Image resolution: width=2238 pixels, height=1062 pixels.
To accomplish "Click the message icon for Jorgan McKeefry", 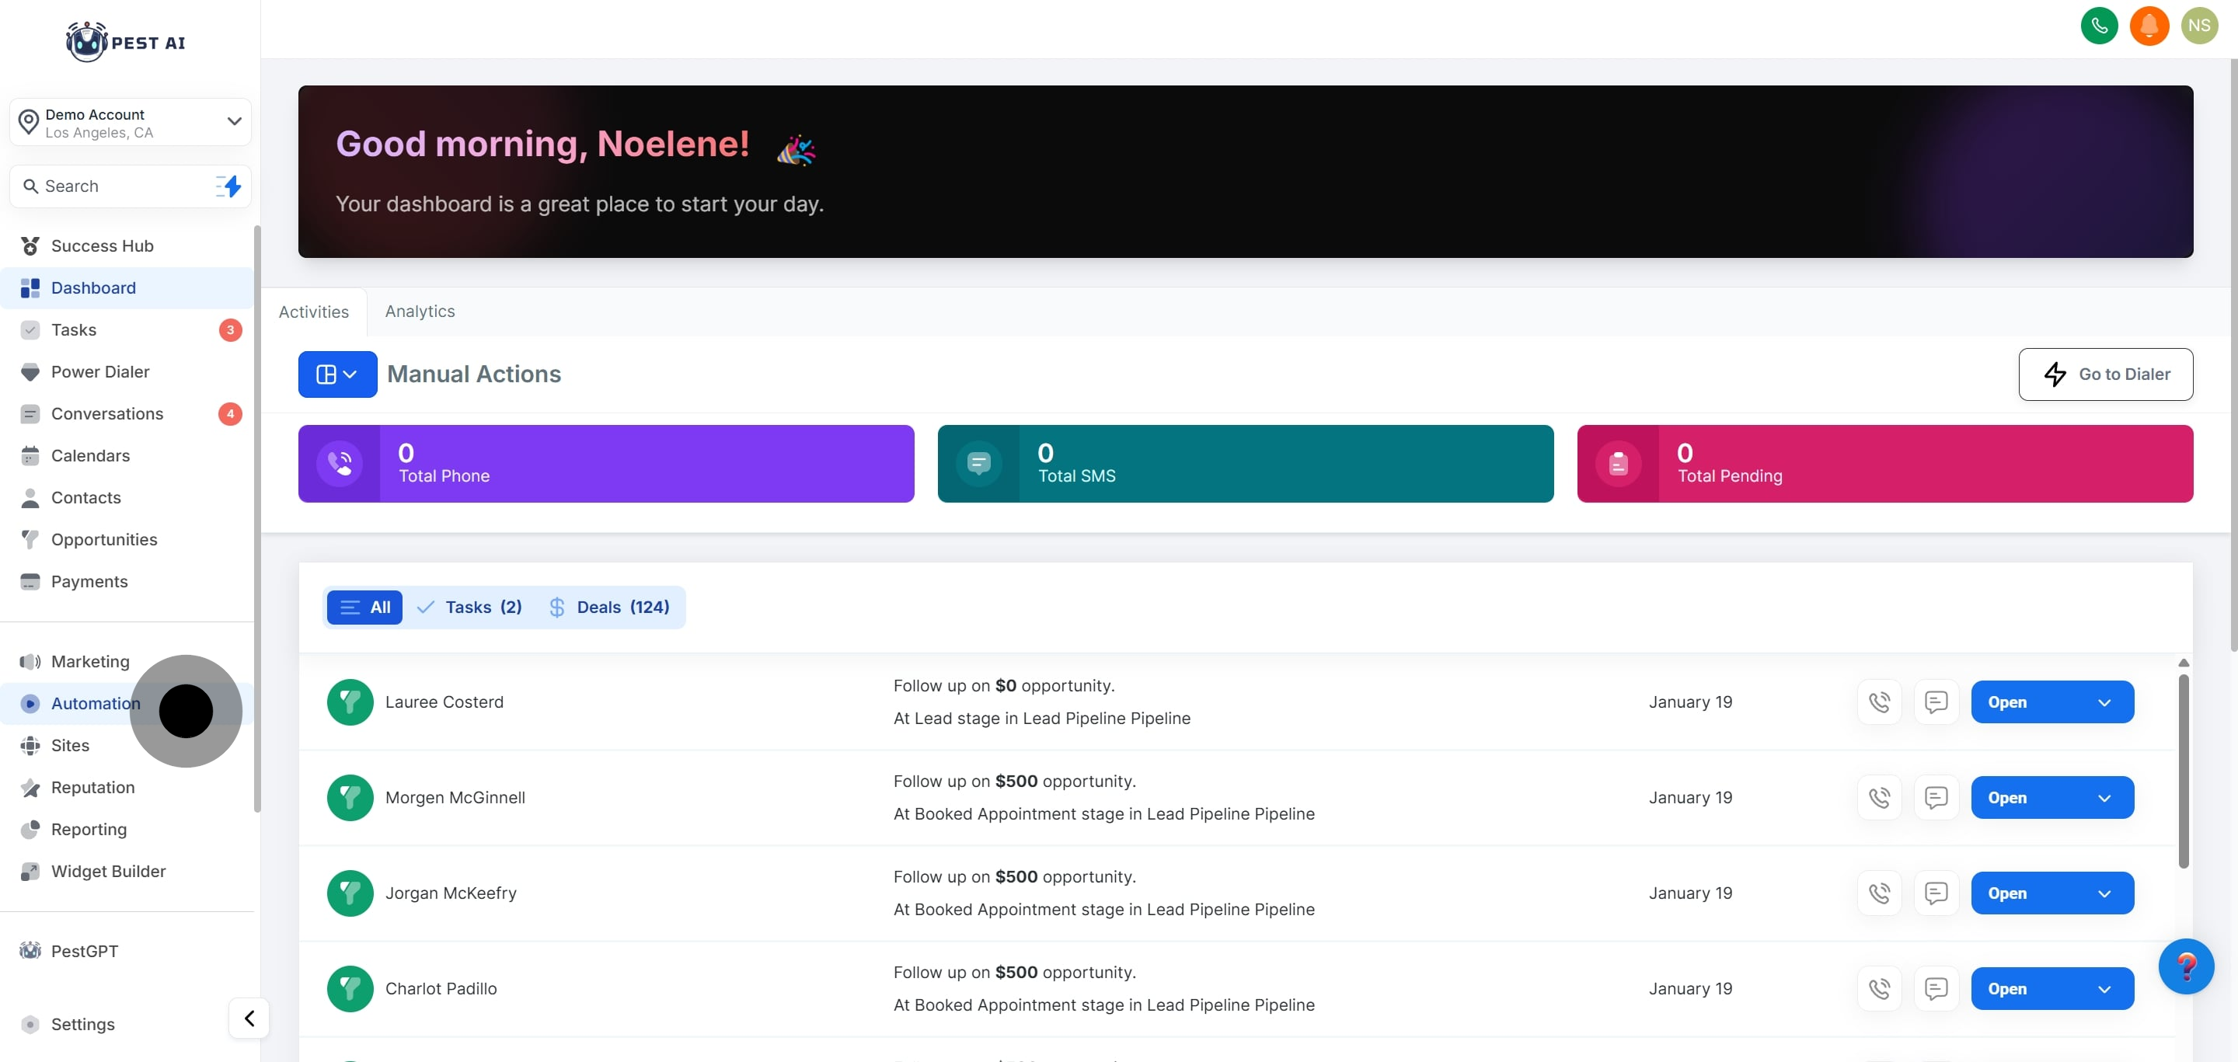I will click(1936, 893).
